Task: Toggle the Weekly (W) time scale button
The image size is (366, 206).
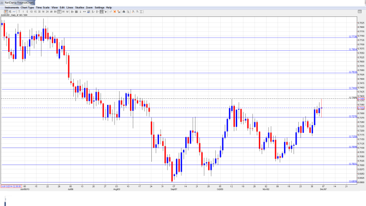Action: tap(63, 11)
